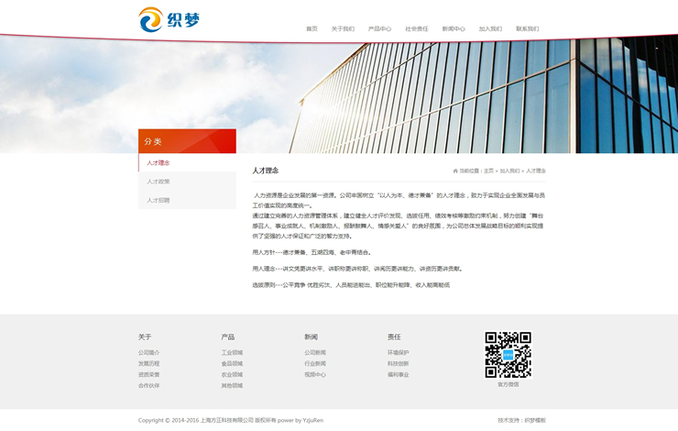Open the 首页 navigation menu item
678x431 pixels.
pyautogui.click(x=312, y=28)
